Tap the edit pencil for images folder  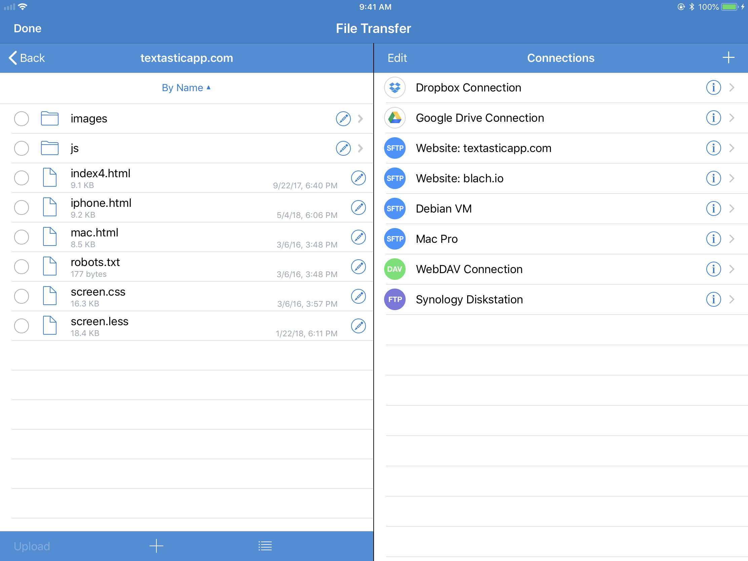point(343,119)
